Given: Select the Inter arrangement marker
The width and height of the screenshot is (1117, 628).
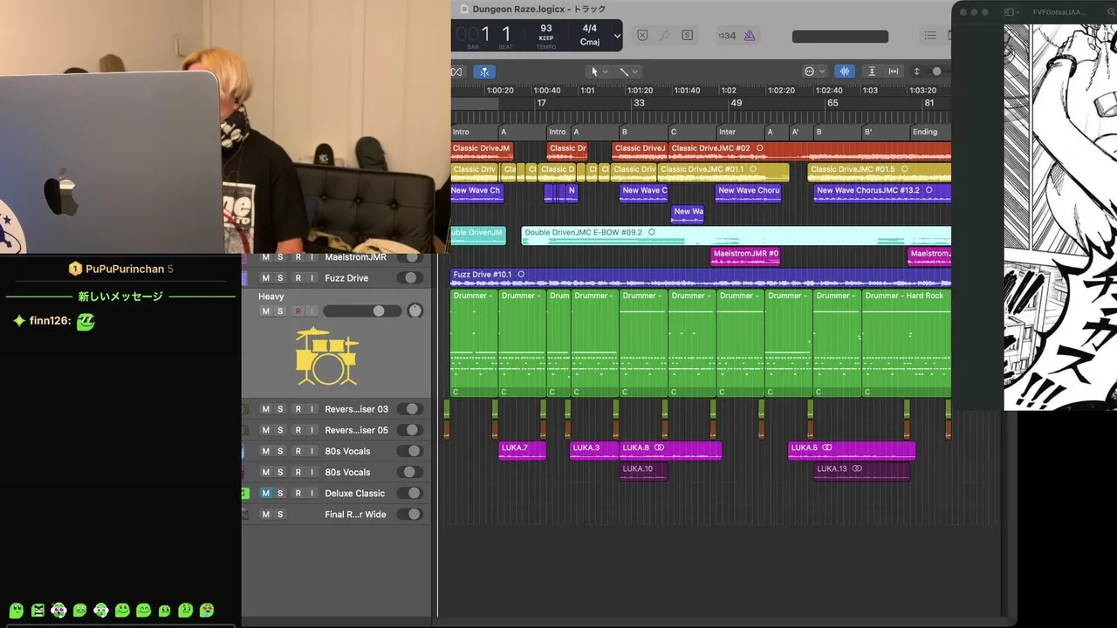Looking at the screenshot, I should (x=739, y=132).
